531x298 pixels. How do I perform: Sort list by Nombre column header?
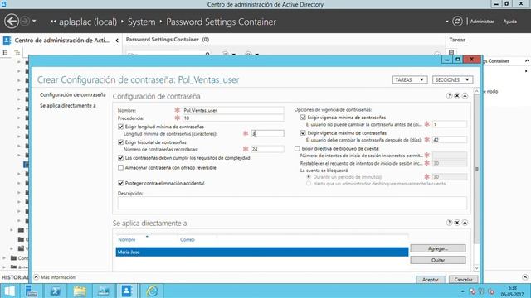[127, 239]
